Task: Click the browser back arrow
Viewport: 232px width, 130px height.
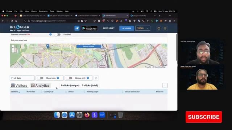Action: (x=3, y=21)
